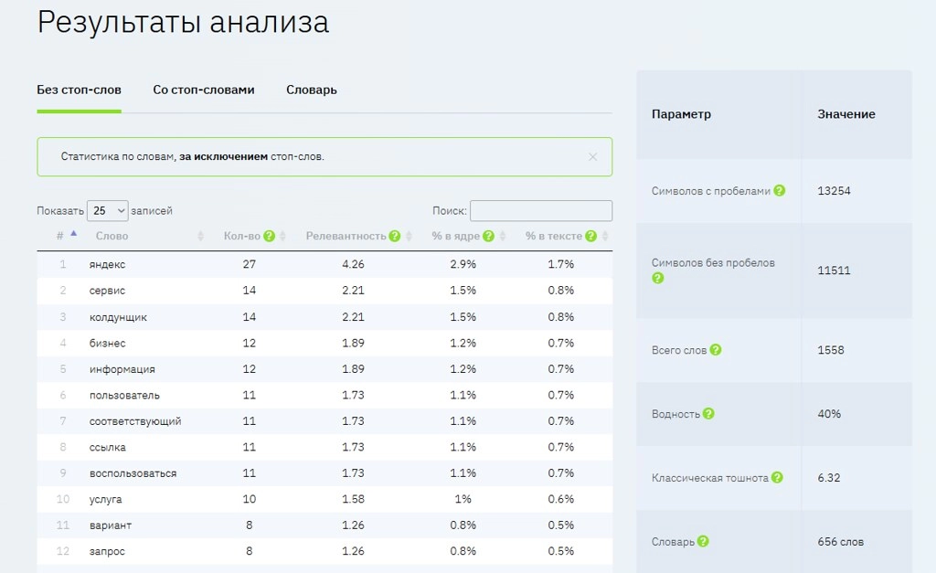Dismiss the green statistics notice
936x573 pixels.
pos(592,157)
